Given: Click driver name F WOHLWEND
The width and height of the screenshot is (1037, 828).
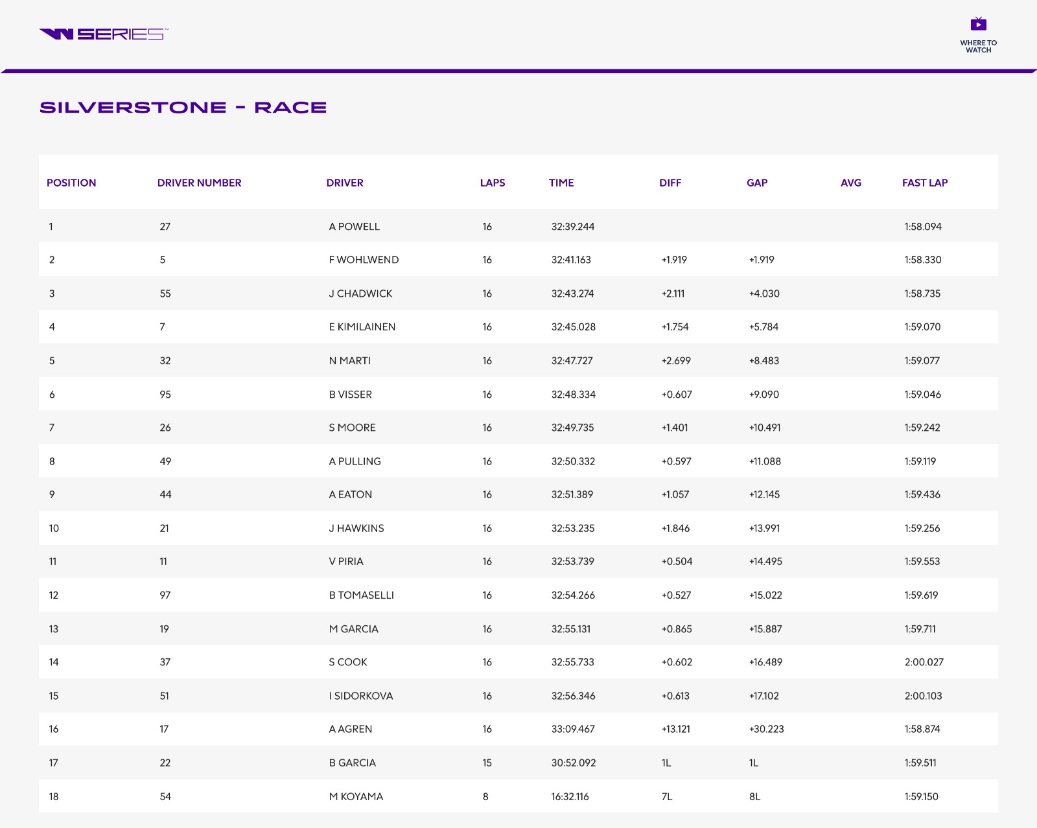Looking at the screenshot, I should [x=364, y=260].
